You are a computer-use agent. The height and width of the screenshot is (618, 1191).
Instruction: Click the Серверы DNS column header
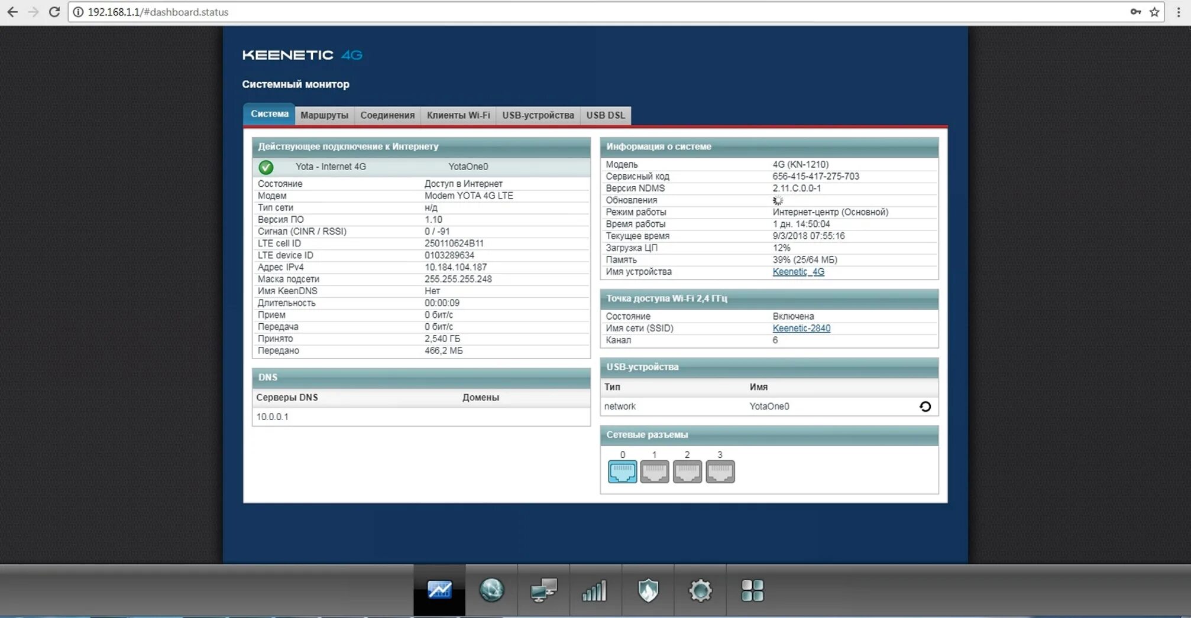click(x=287, y=398)
